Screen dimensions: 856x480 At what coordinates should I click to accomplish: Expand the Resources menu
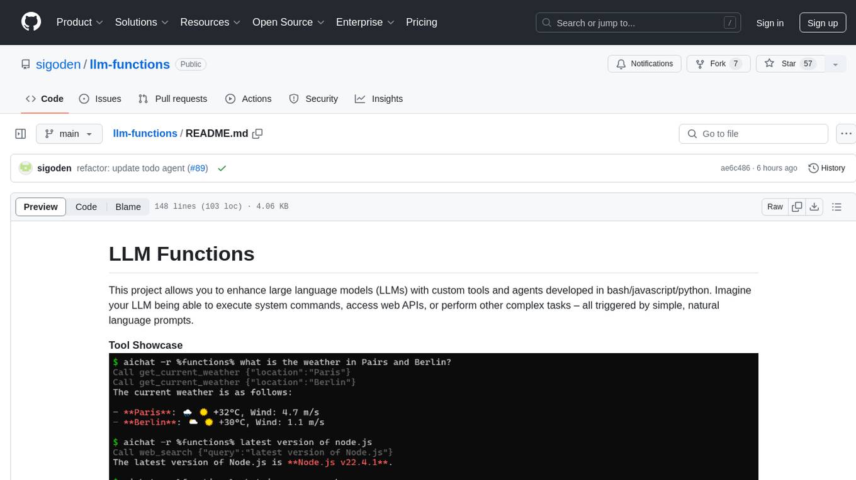pos(210,22)
